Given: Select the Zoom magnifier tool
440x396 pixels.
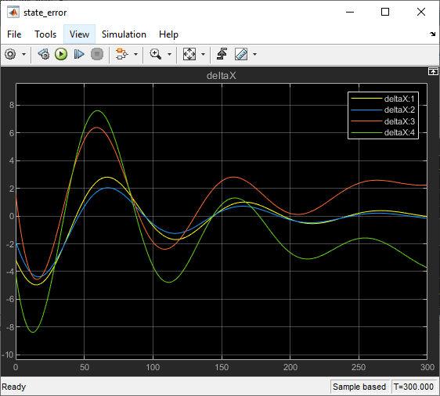Looking at the screenshot, I should (x=156, y=54).
